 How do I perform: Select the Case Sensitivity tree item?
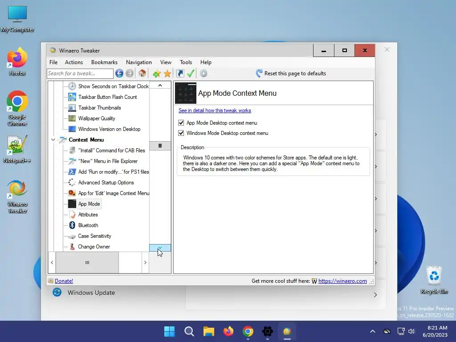(94, 236)
